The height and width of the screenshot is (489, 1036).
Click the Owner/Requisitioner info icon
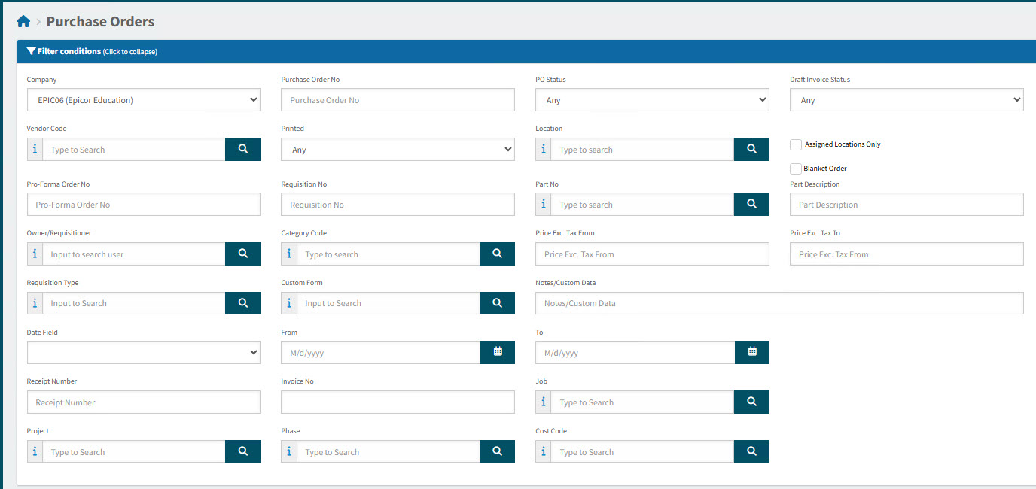pyautogui.click(x=35, y=254)
